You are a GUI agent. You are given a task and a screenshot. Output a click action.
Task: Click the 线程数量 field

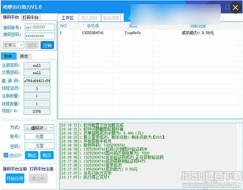click(37, 104)
